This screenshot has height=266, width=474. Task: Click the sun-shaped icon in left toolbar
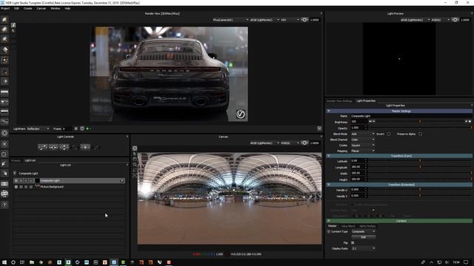[x=4, y=133]
